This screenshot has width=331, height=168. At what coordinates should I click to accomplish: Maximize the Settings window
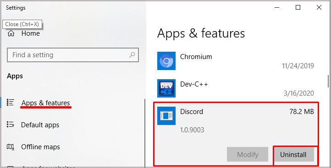click(x=298, y=8)
